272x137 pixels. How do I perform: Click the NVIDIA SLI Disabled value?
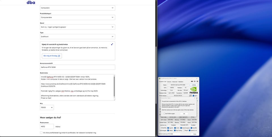tap(173, 125)
